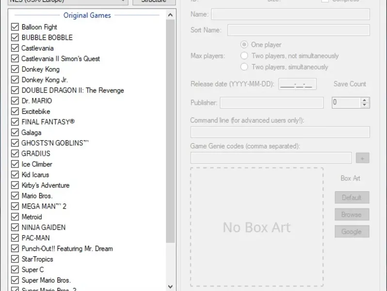387x291 pixels.
Task: Toggle GHOSTS'N GOBLINS checkbox
Action: [15, 143]
